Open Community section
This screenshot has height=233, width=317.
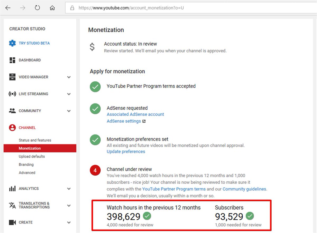(x=30, y=111)
